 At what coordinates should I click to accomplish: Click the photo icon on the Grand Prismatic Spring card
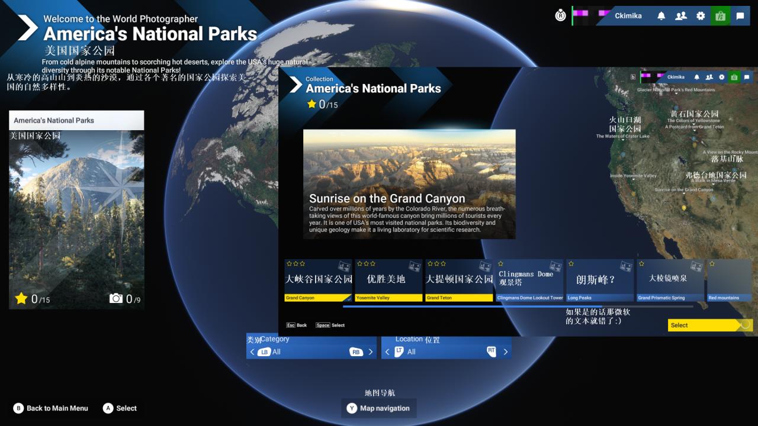[x=696, y=266]
